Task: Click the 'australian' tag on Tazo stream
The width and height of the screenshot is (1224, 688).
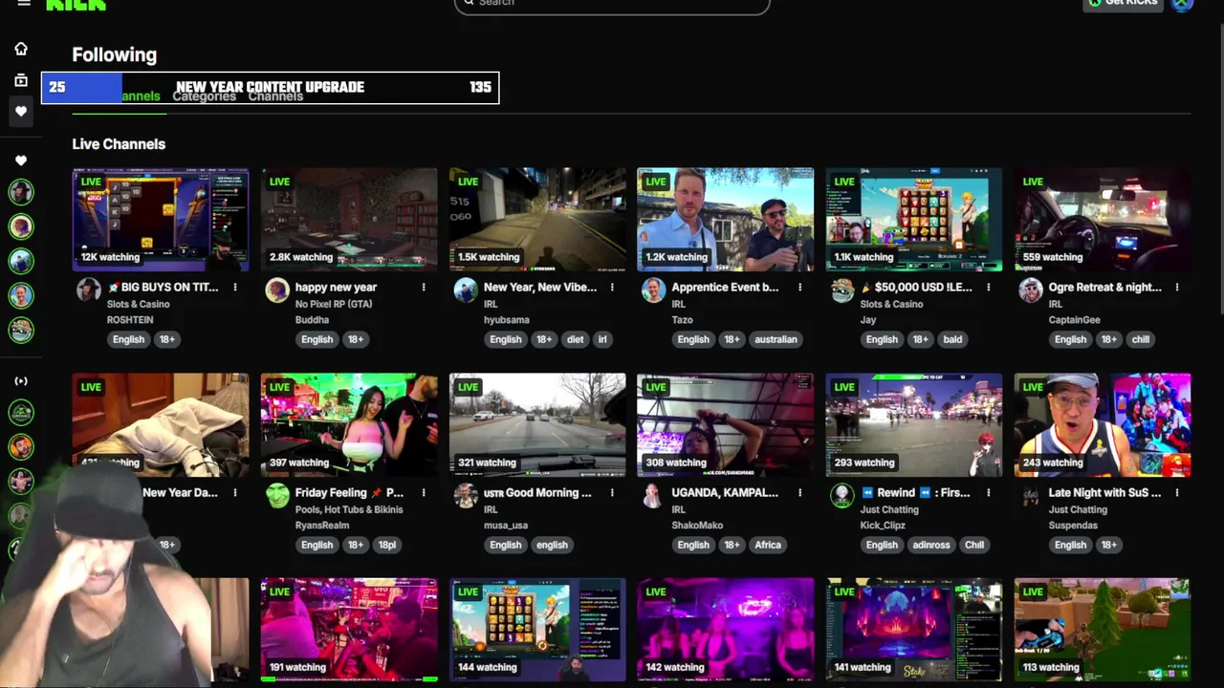Action: 776,339
